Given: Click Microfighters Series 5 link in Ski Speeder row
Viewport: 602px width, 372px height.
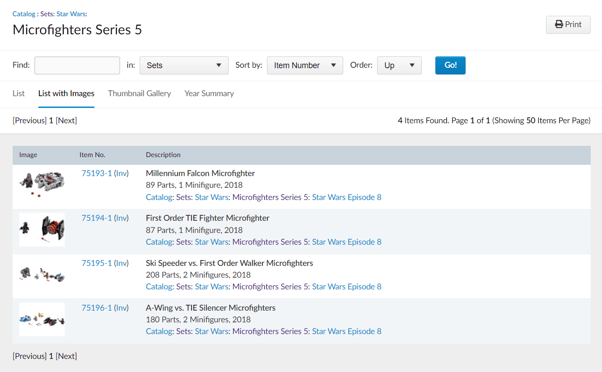Looking at the screenshot, I should [x=271, y=287].
